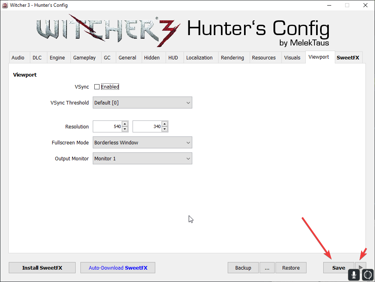
Task: Click the Witcher app icon in title bar
Action: tap(5, 5)
